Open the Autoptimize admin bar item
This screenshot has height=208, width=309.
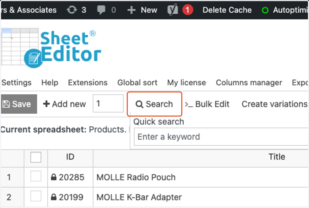pos(285,10)
